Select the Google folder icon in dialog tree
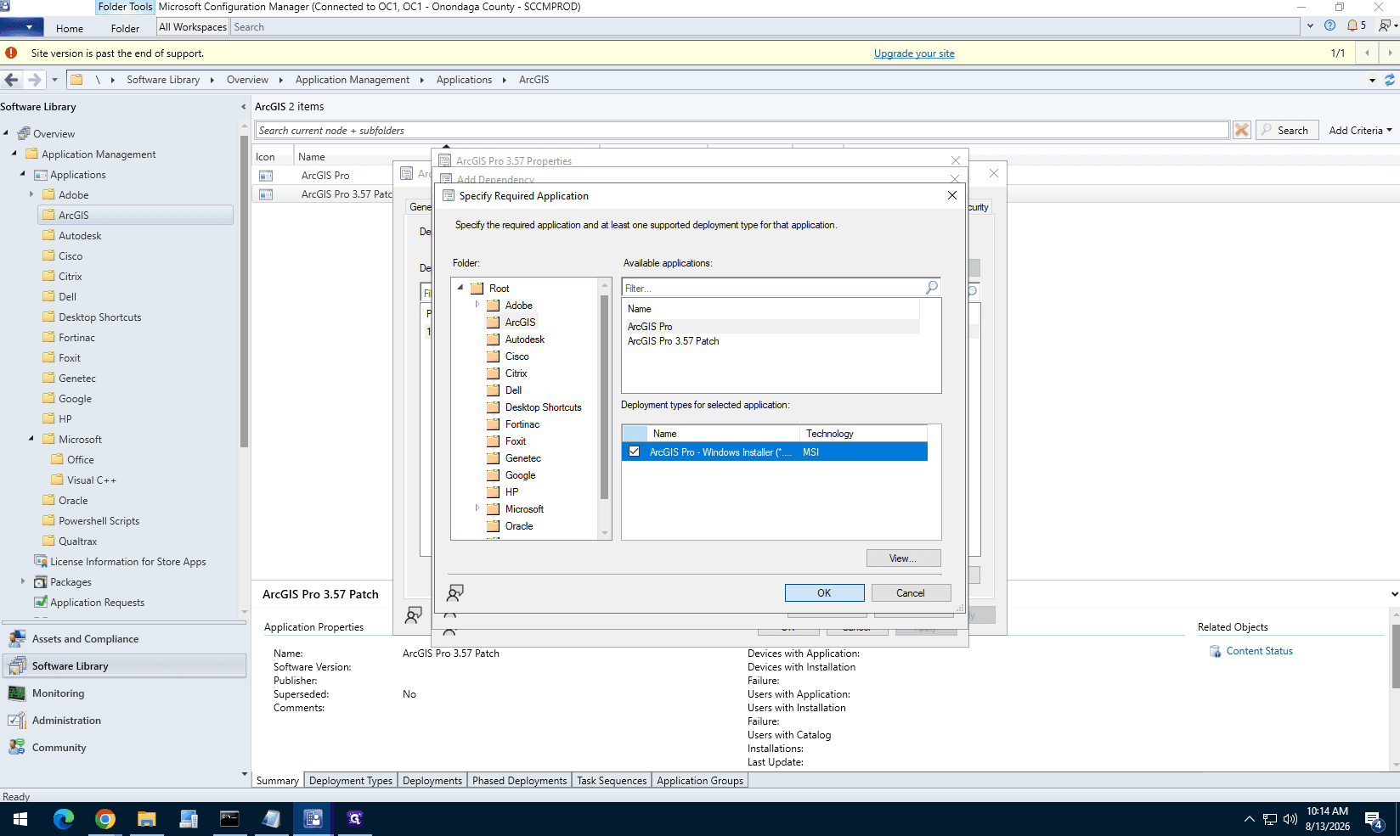This screenshot has height=836, width=1400. click(x=493, y=475)
